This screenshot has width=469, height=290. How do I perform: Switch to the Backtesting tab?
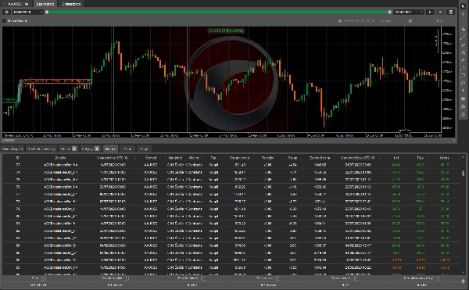tap(45, 4)
